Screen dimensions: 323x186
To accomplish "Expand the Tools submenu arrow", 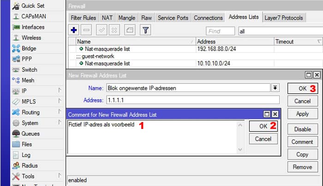I will (x=60, y=175).
